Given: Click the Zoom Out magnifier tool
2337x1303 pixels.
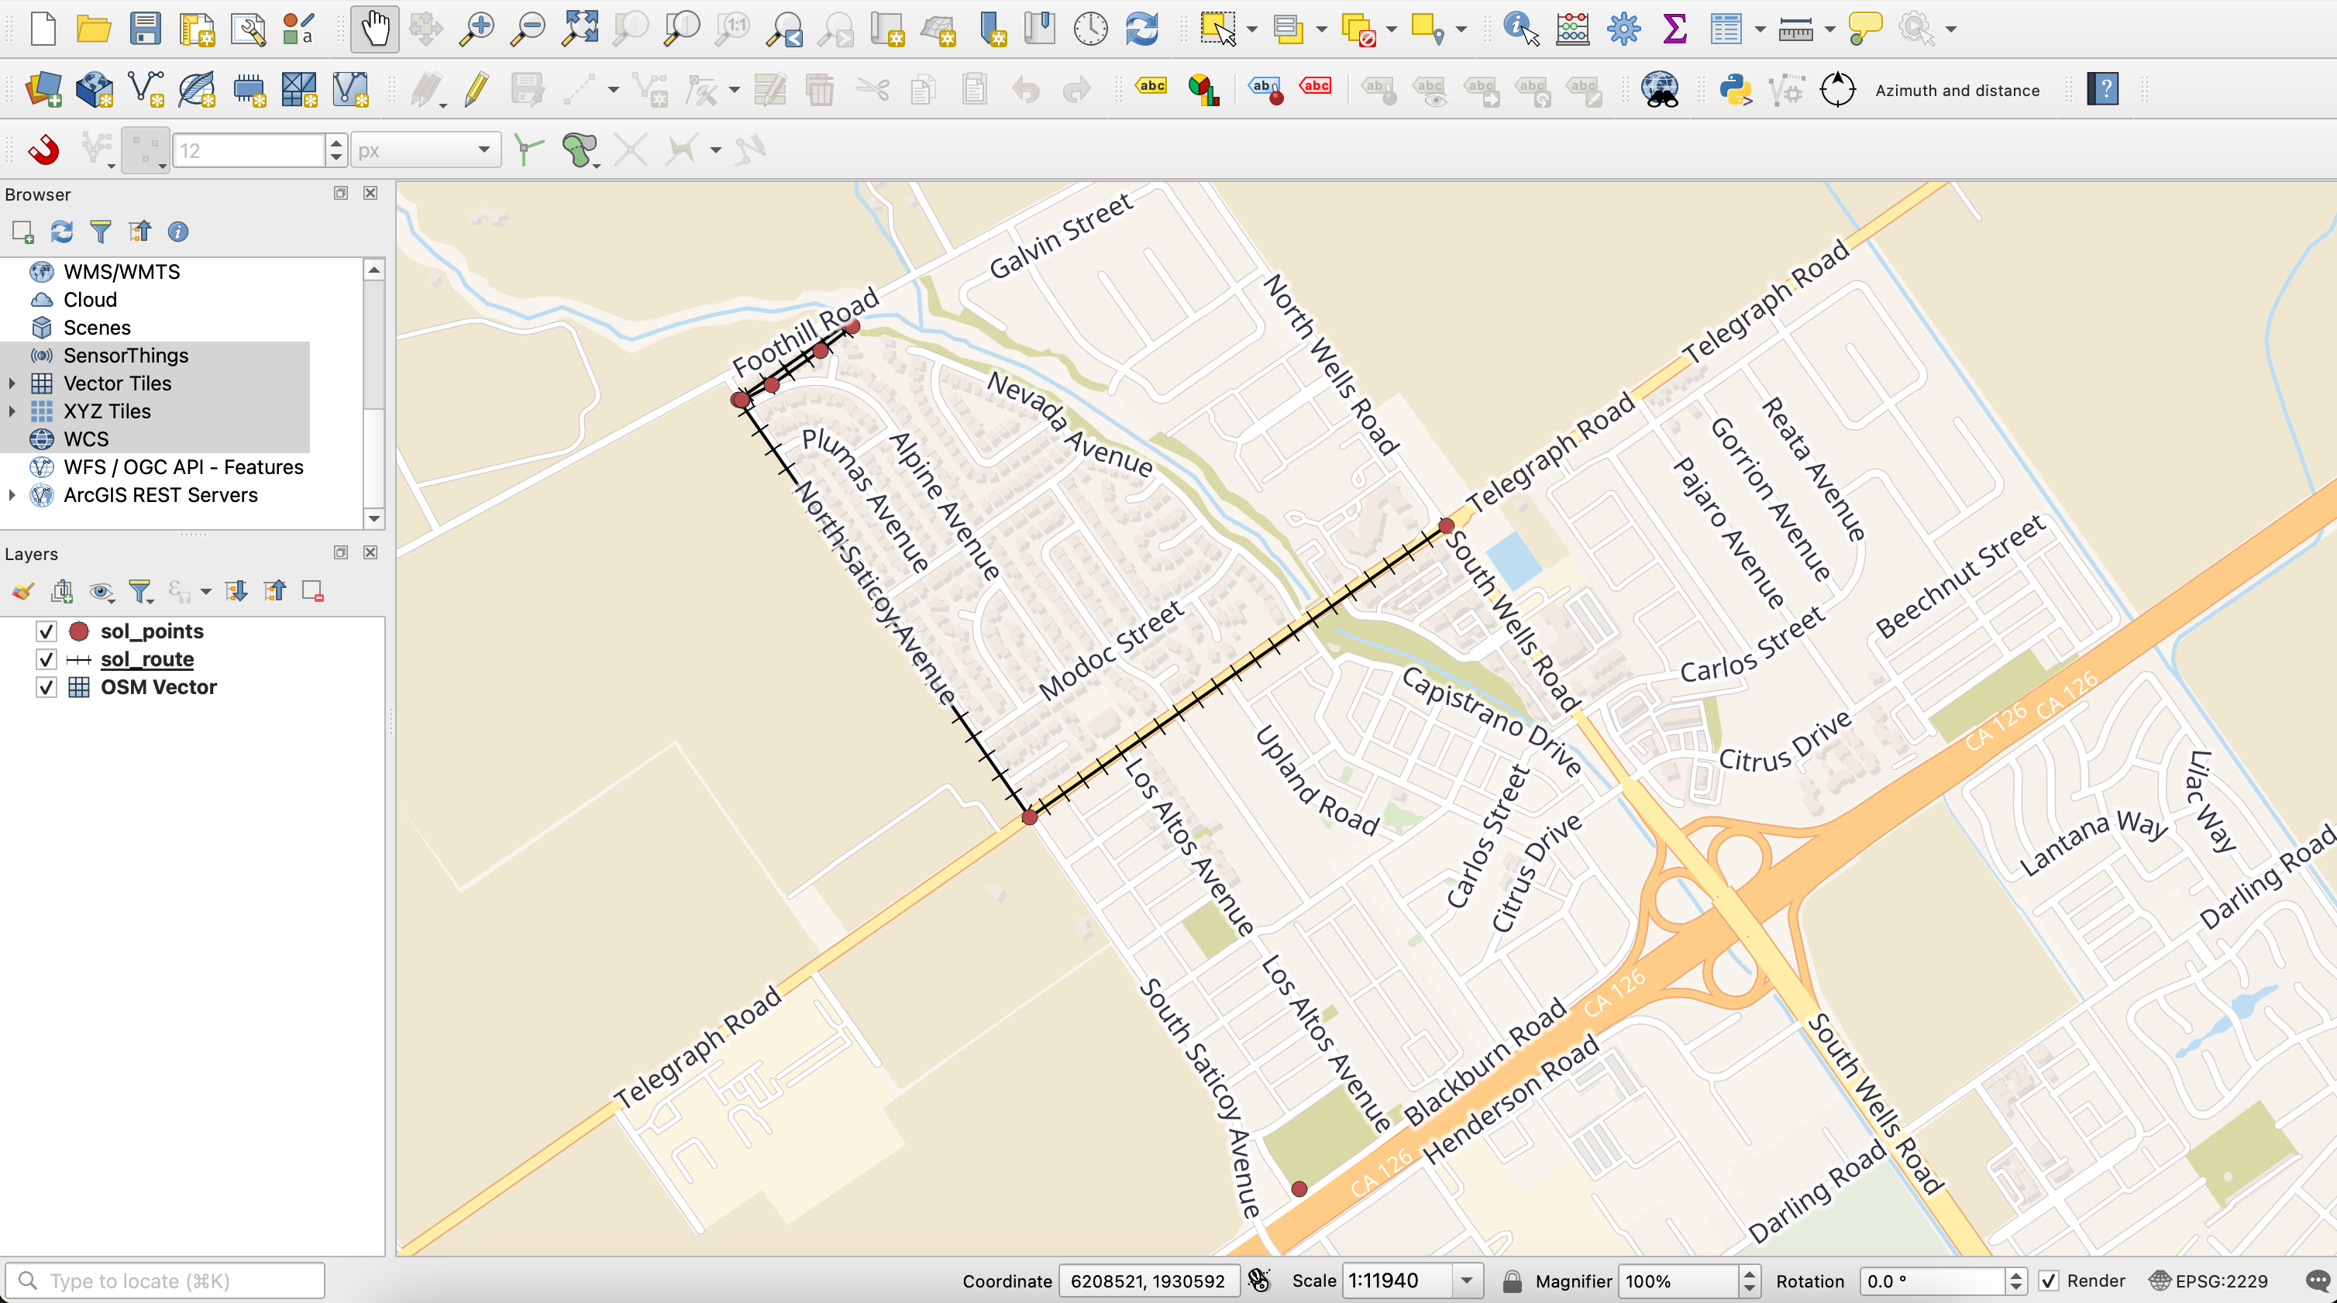Looking at the screenshot, I should [x=527, y=29].
